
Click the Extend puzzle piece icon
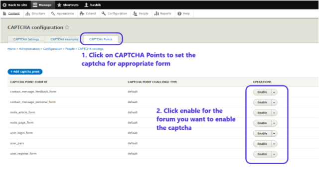point(82,13)
